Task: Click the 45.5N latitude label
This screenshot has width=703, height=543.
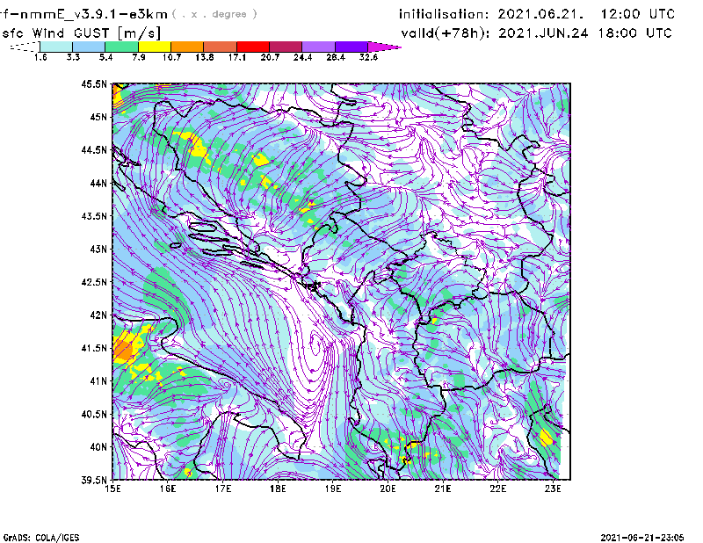Action: 94,83
